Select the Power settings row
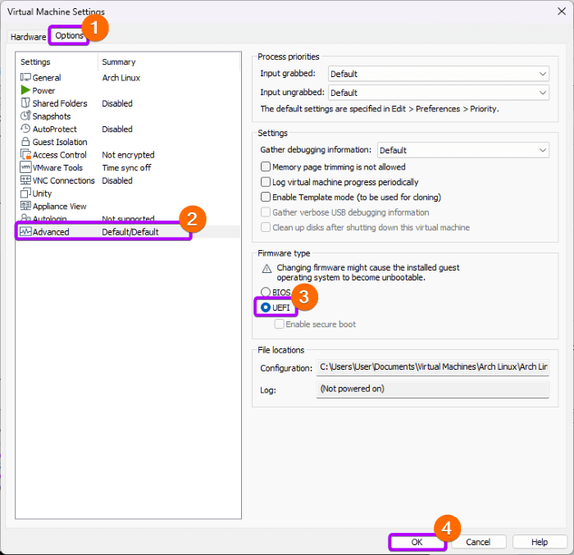The width and height of the screenshot is (574, 555). [x=128, y=90]
